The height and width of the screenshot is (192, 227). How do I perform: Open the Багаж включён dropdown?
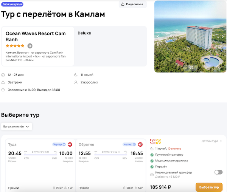click(x=17, y=126)
